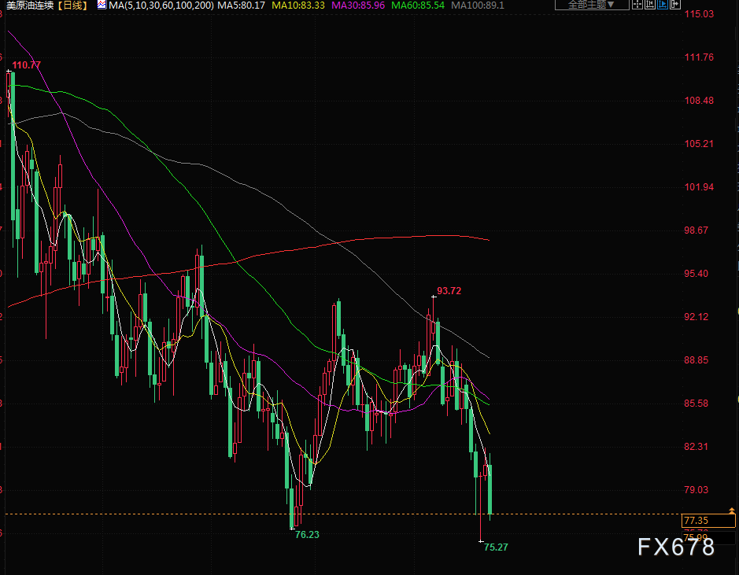Click the 92.12 price axis label
This screenshot has width=739, height=575.
pos(697,317)
